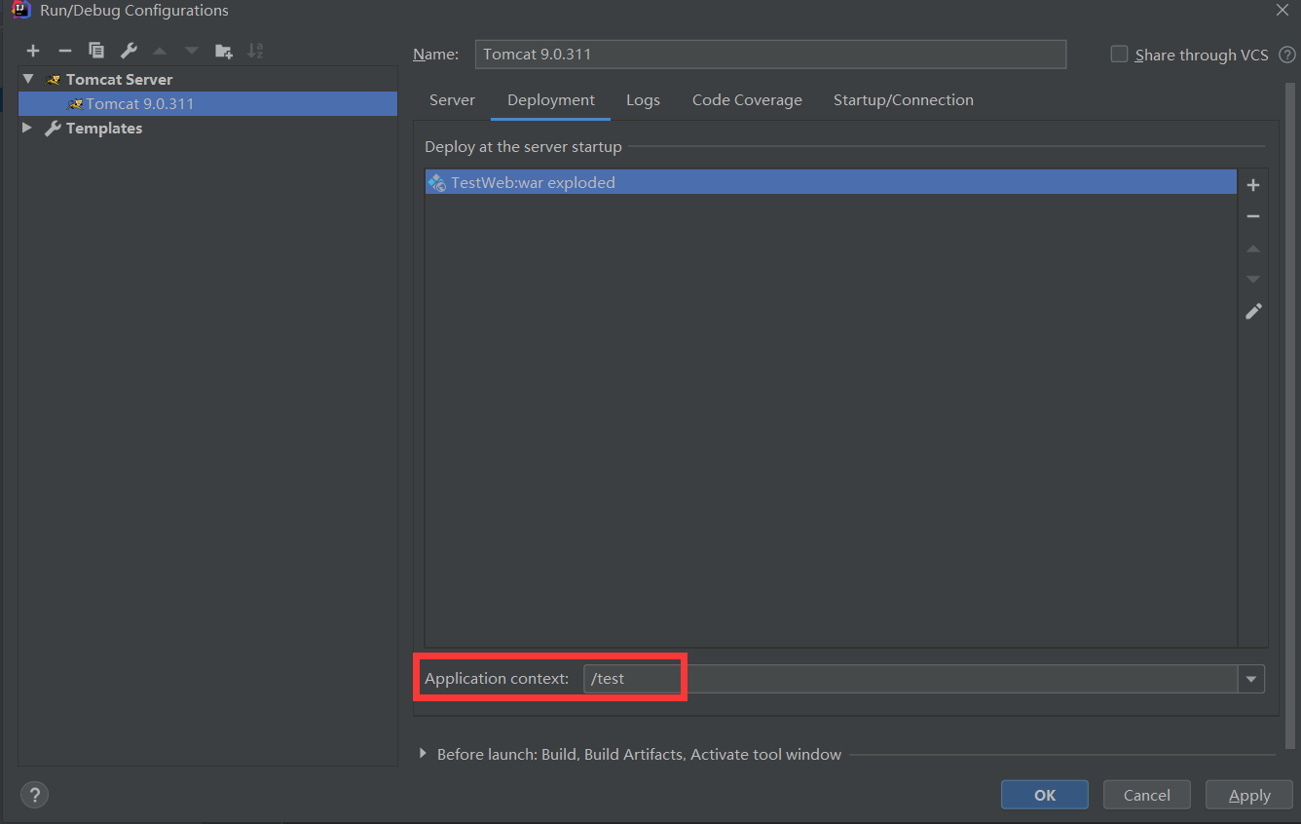Image resolution: width=1301 pixels, height=824 pixels.
Task: Collapse the Tomcat Server tree node
Action: [28, 79]
